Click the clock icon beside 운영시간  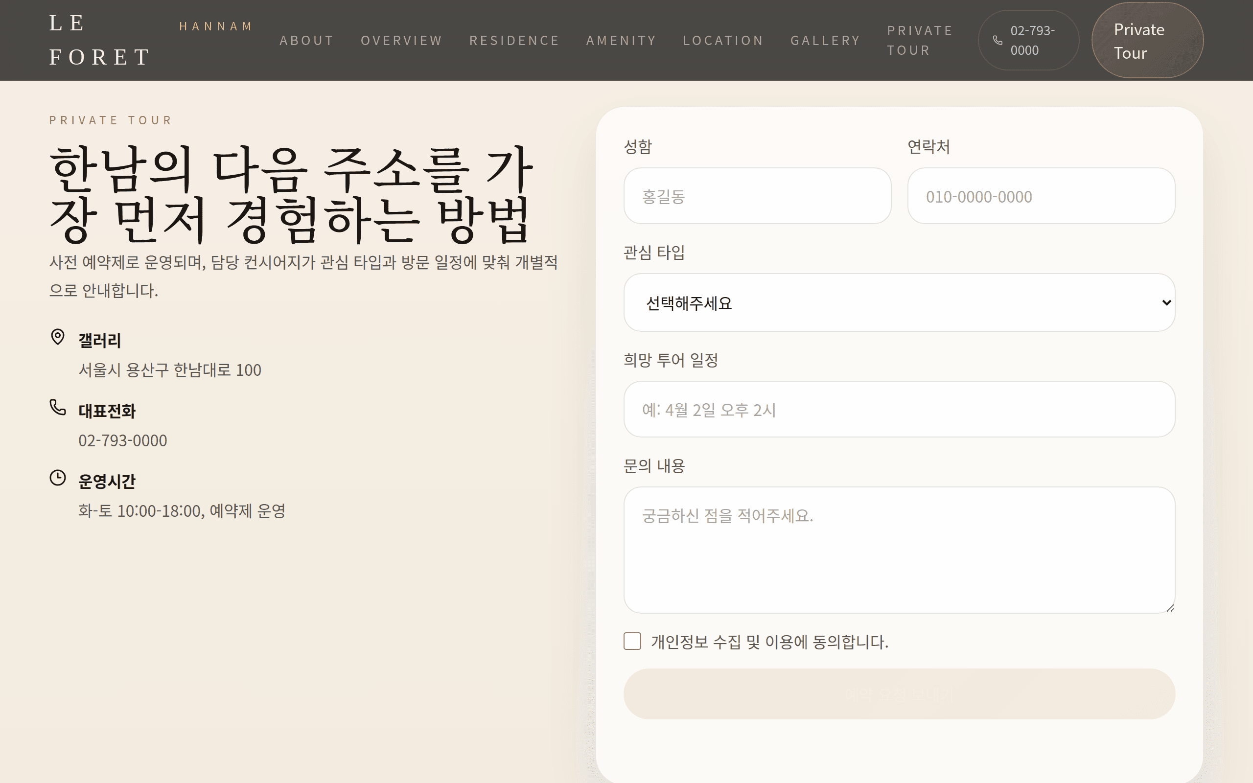click(57, 477)
